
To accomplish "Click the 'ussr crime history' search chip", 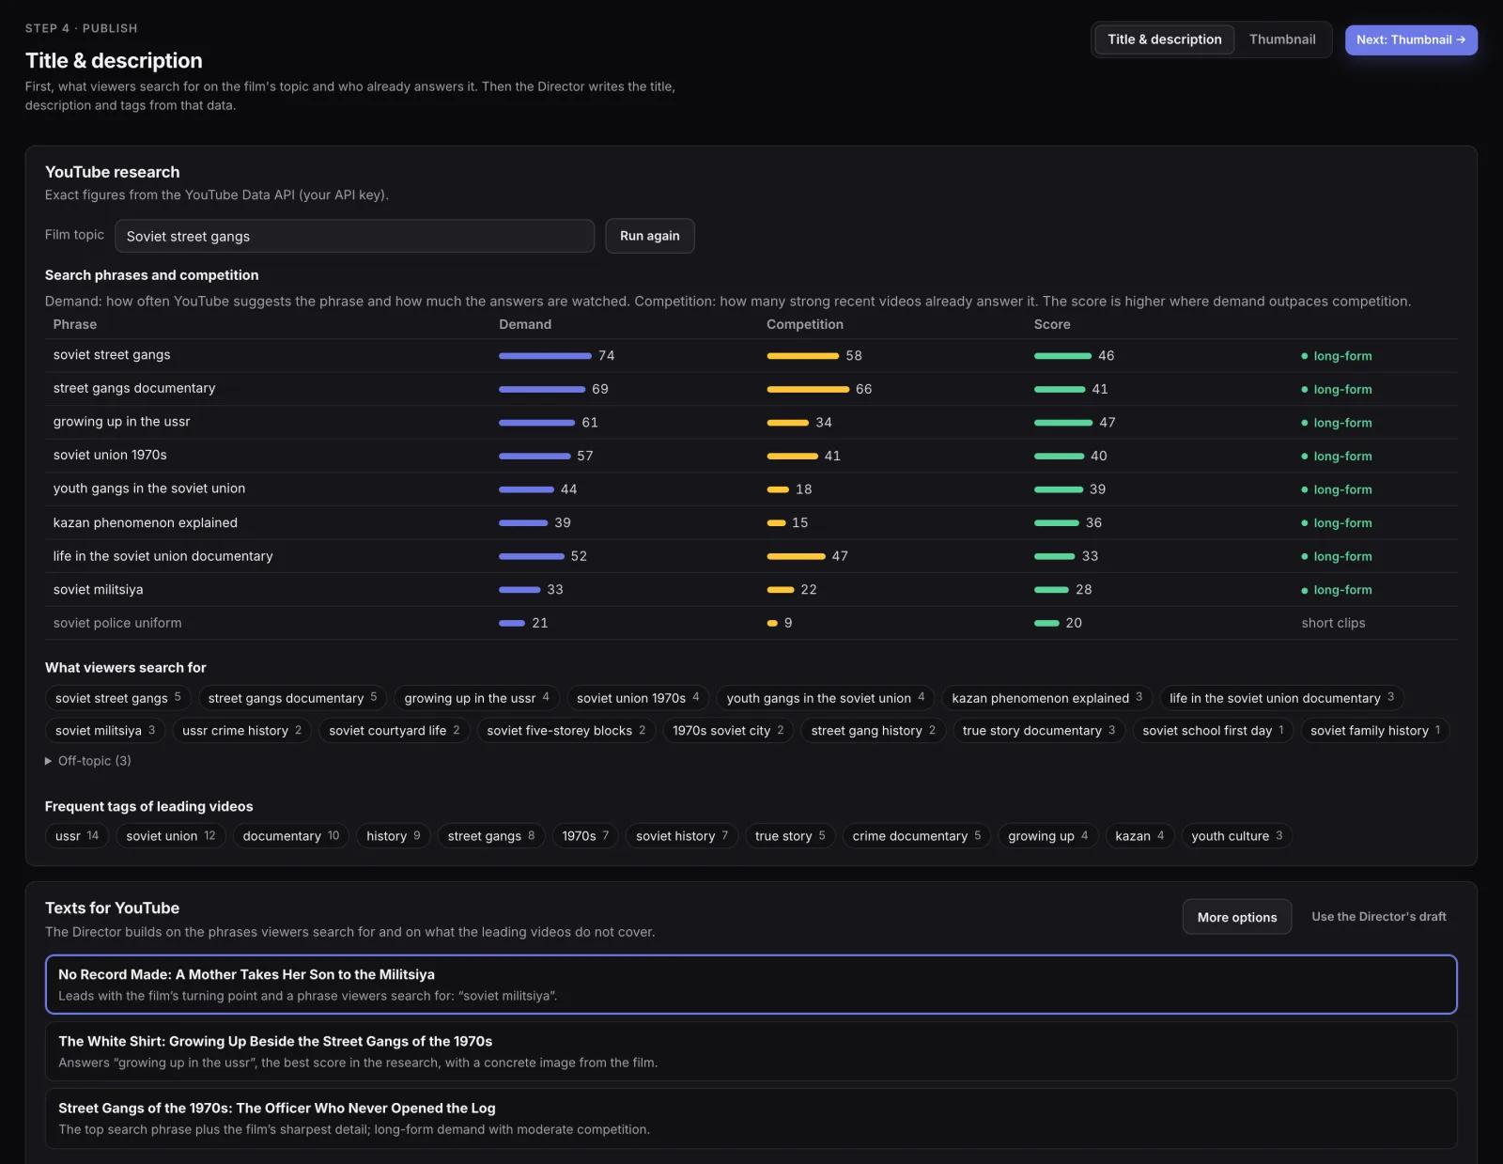I will click(242, 730).
